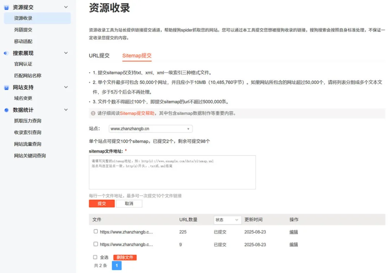Screen dimensions: 391x273
Task: Tick the checkbox for the 225-URL sitemap
Action: (96, 231)
